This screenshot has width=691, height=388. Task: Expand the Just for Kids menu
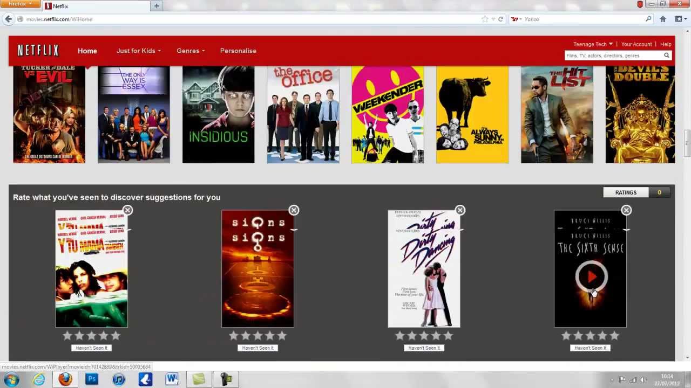point(139,51)
